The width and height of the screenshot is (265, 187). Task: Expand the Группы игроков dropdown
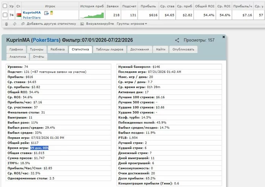pyautogui.click(x=132, y=24)
